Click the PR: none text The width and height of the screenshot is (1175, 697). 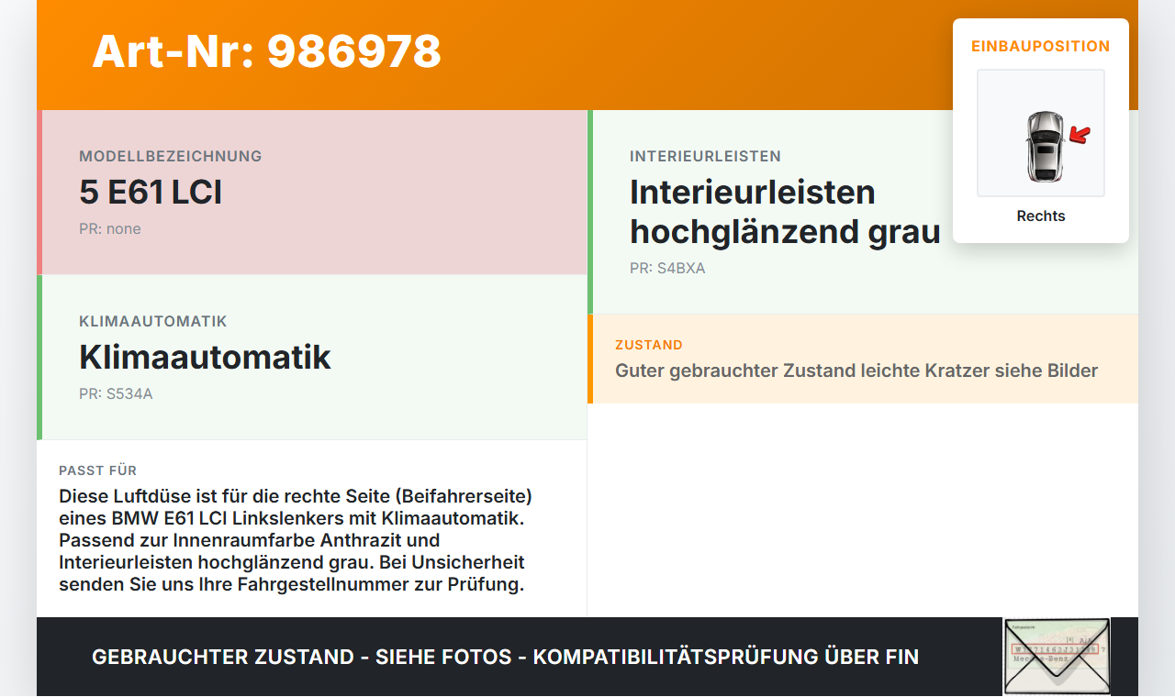click(x=110, y=228)
